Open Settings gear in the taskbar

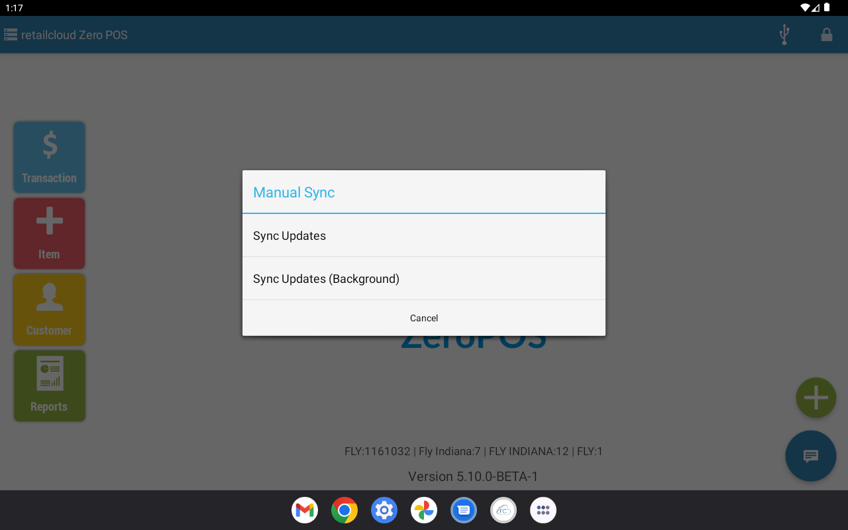click(384, 510)
